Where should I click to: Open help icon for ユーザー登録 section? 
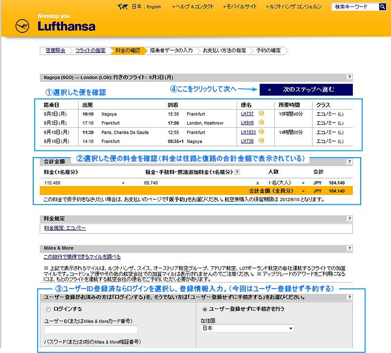349,297
